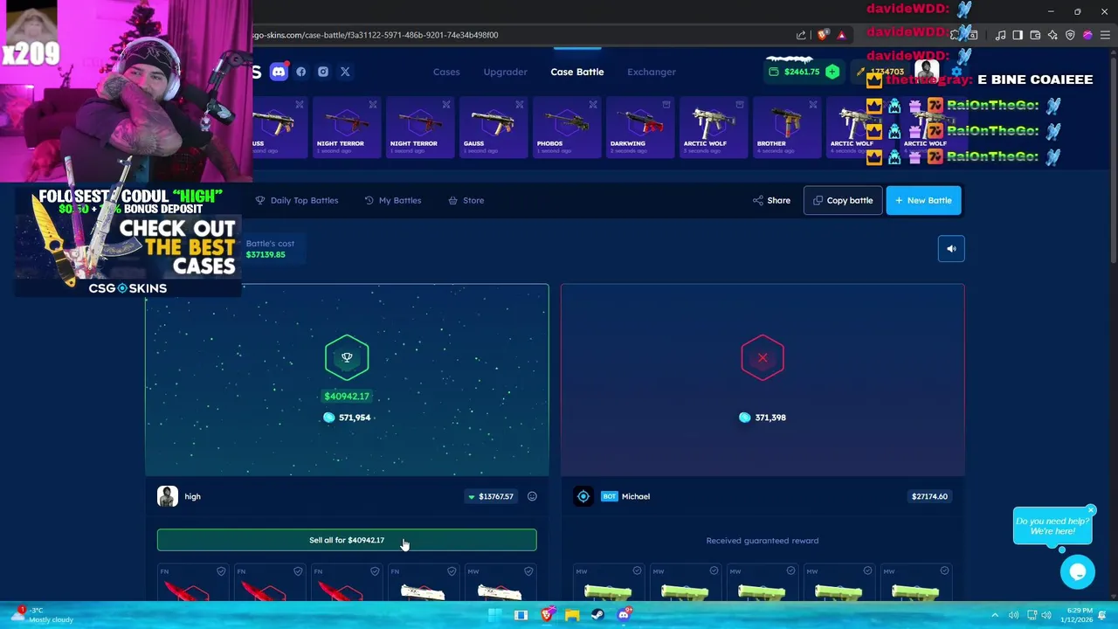Screen dimensions: 1118x629
Task: Open the Windows Start button
Action: [x=495, y=615]
